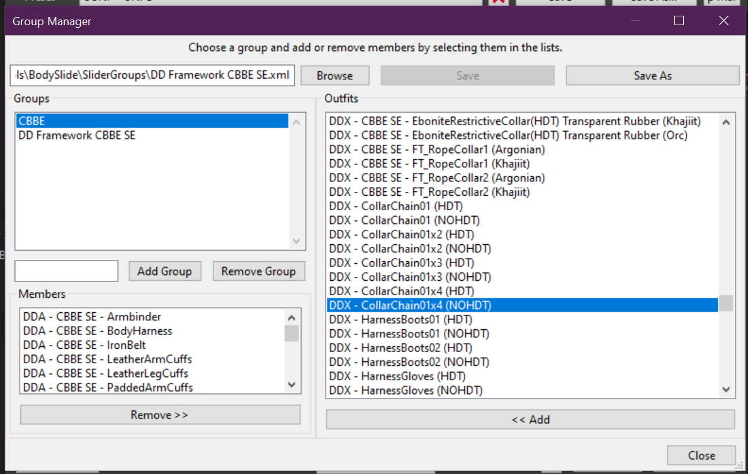Click the Browse button
748x474 pixels.
[x=335, y=76]
